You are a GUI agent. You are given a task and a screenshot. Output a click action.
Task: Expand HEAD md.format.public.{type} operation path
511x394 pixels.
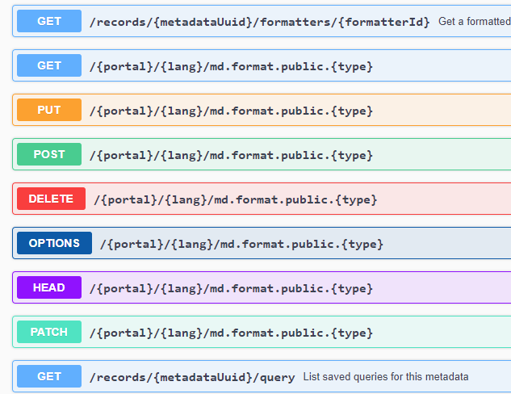click(231, 289)
